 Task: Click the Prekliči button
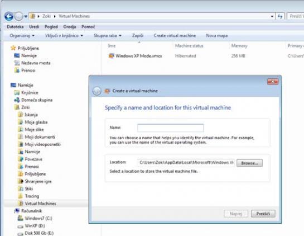click(x=263, y=214)
